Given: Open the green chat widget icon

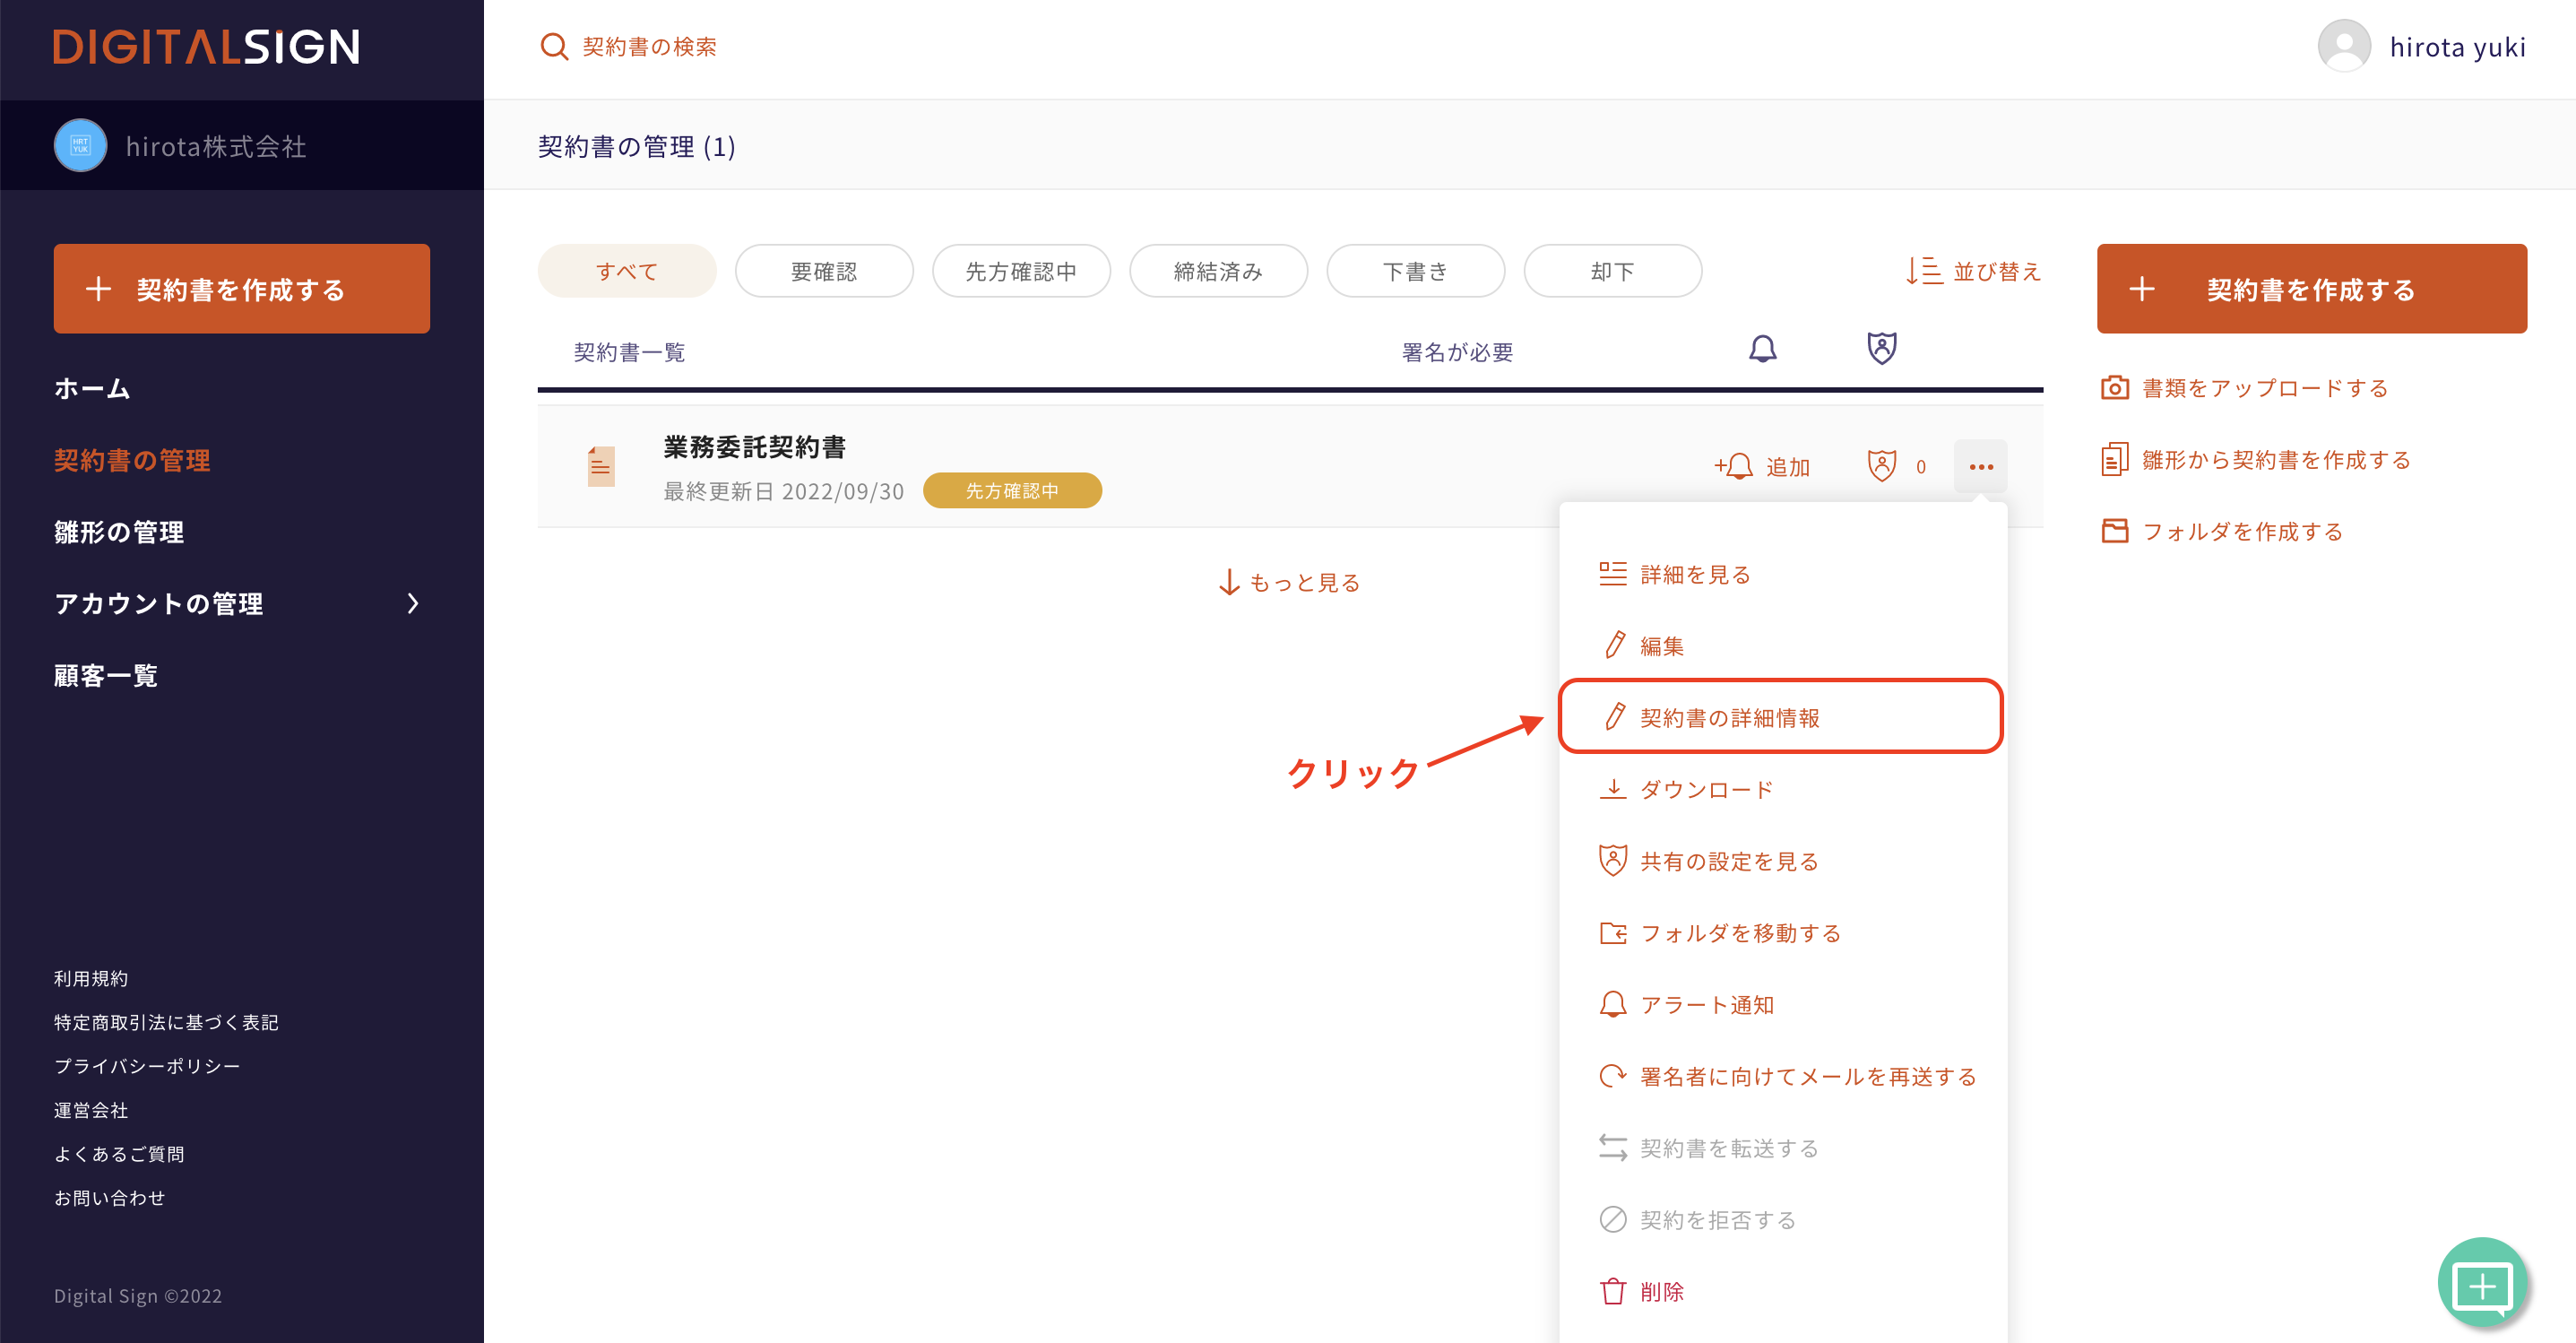Looking at the screenshot, I should tap(2483, 1283).
